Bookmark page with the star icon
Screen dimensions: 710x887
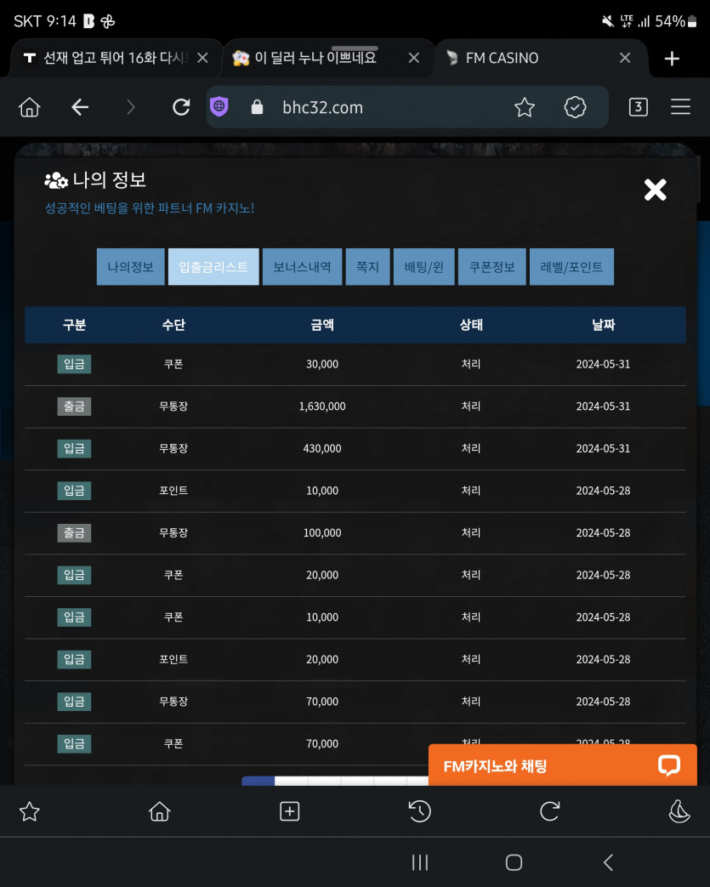coord(525,107)
